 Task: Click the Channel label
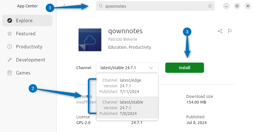tap(84, 68)
